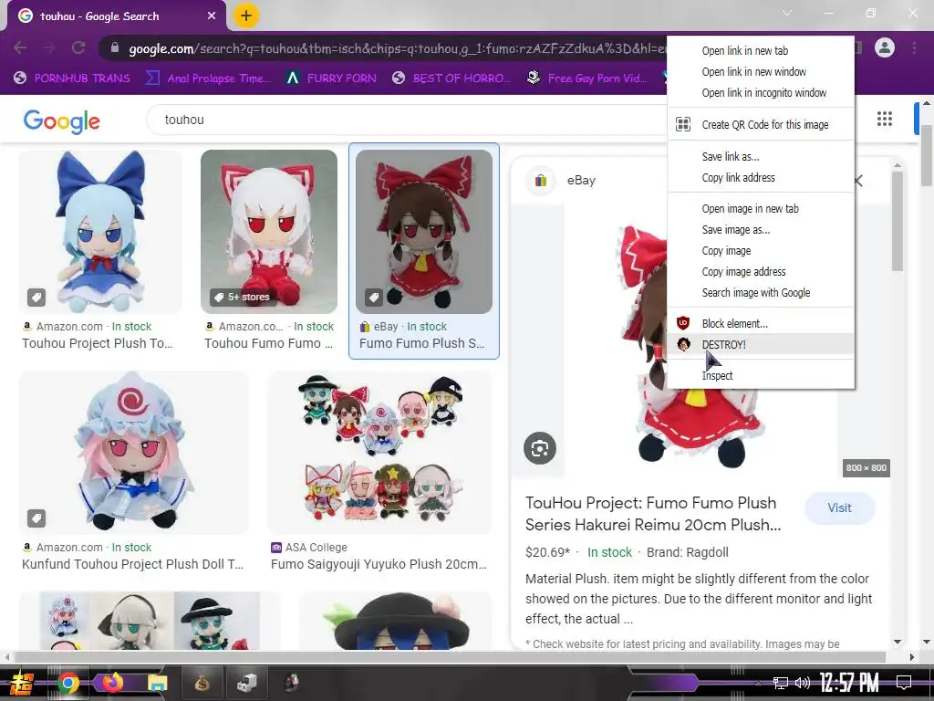Open the FURRY PORN bookmark
934x701 pixels.
click(331, 78)
